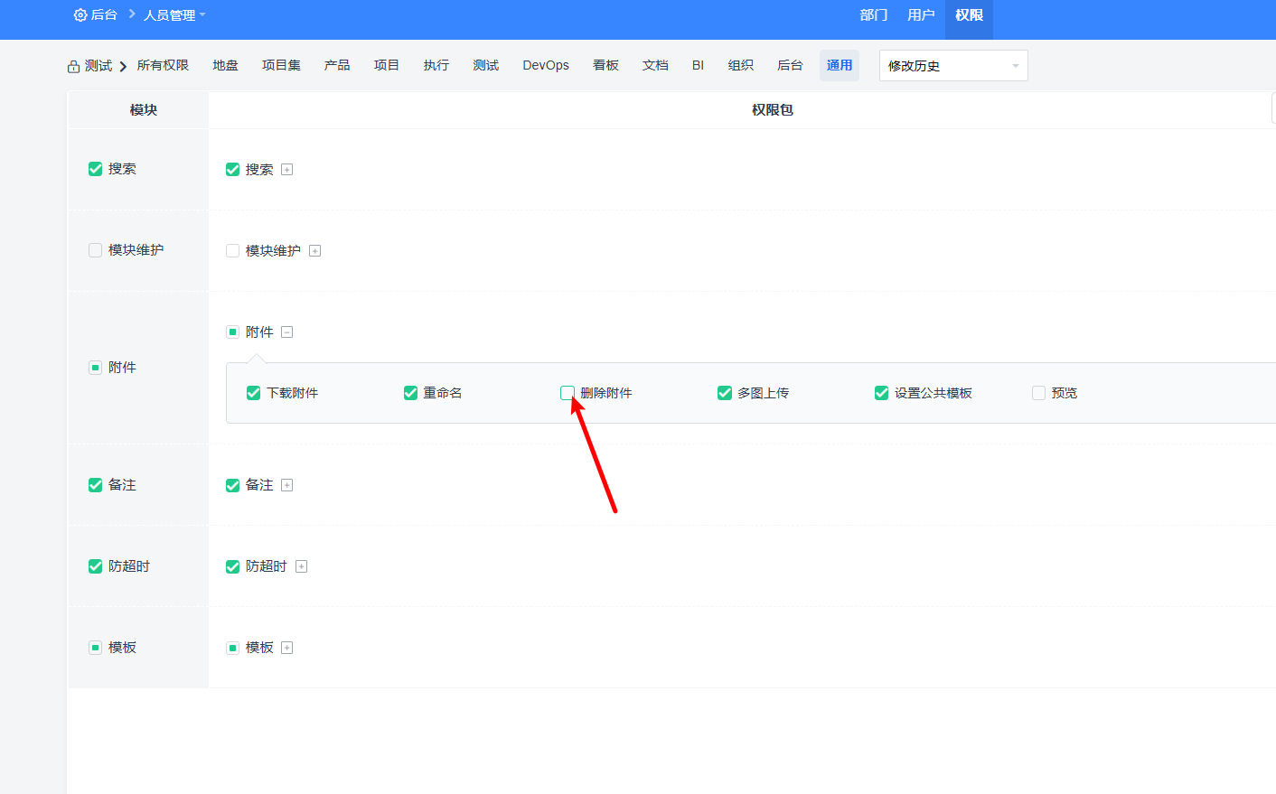Image resolution: width=1276 pixels, height=794 pixels.
Task: Open the 组织 permission tab
Action: coord(741,65)
